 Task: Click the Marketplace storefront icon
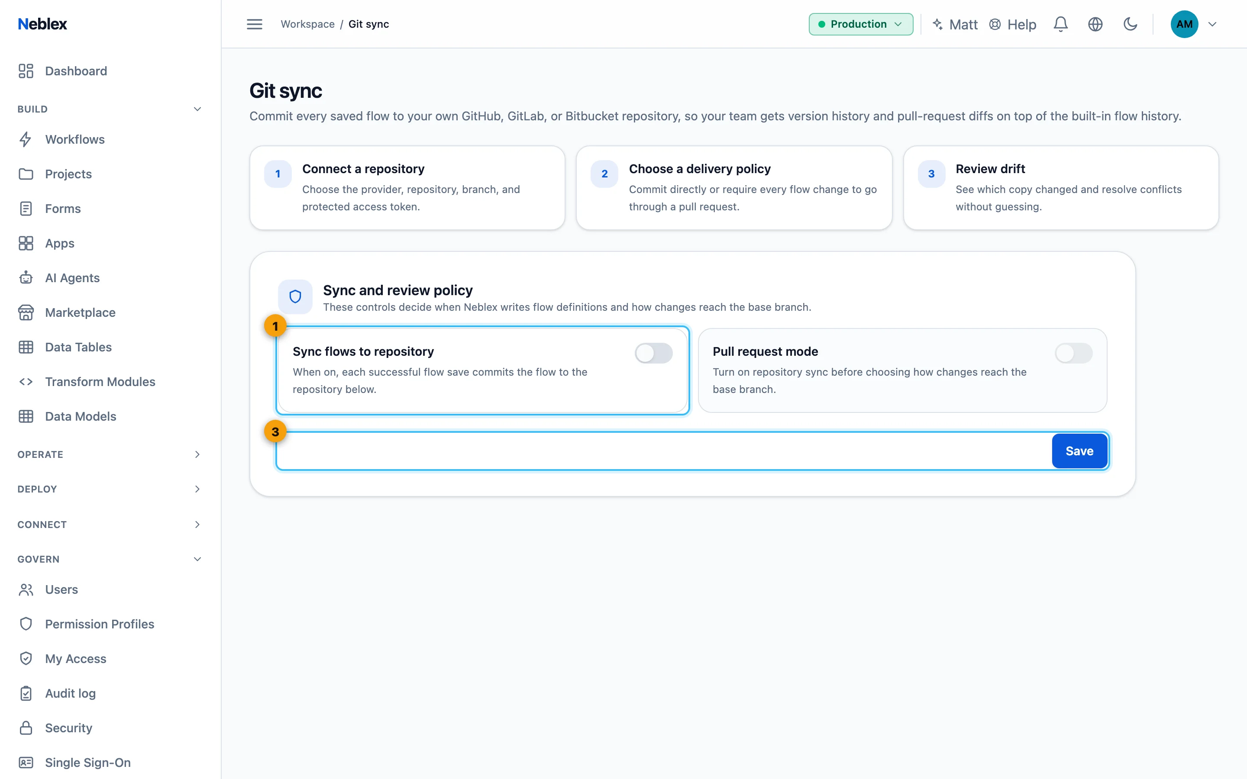click(x=26, y=312)
